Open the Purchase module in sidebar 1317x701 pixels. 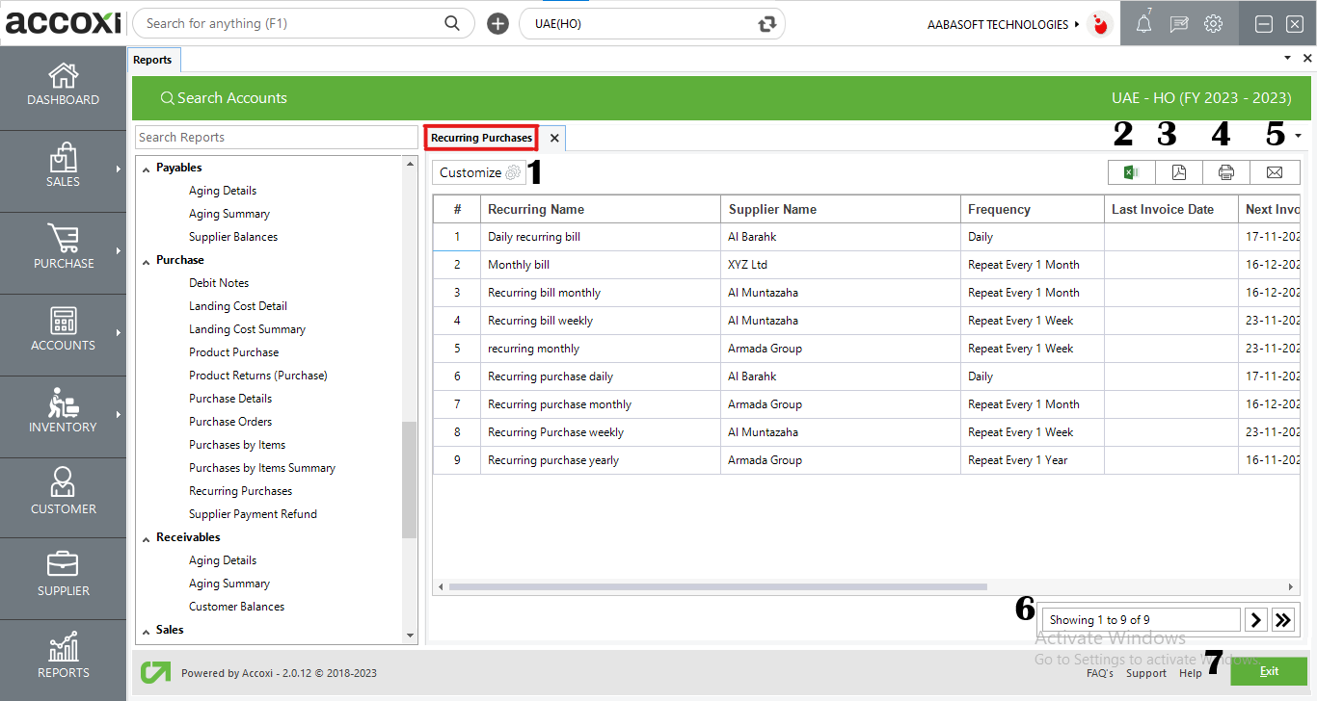point(64,252)
